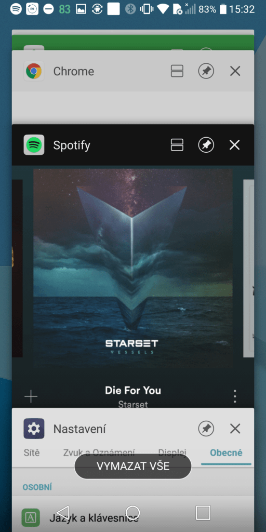The image size is (266, 532).
Task: Switch to the Obecné tab
Action: coord(226,453)
